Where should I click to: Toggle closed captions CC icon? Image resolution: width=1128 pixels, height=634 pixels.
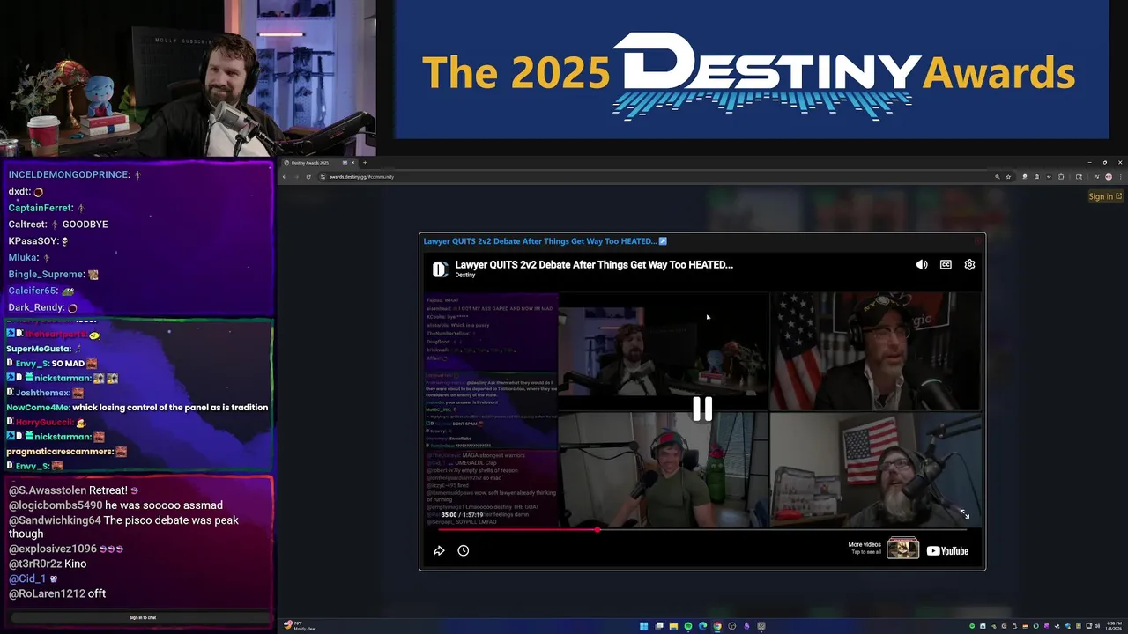click(x=946, y=265)
